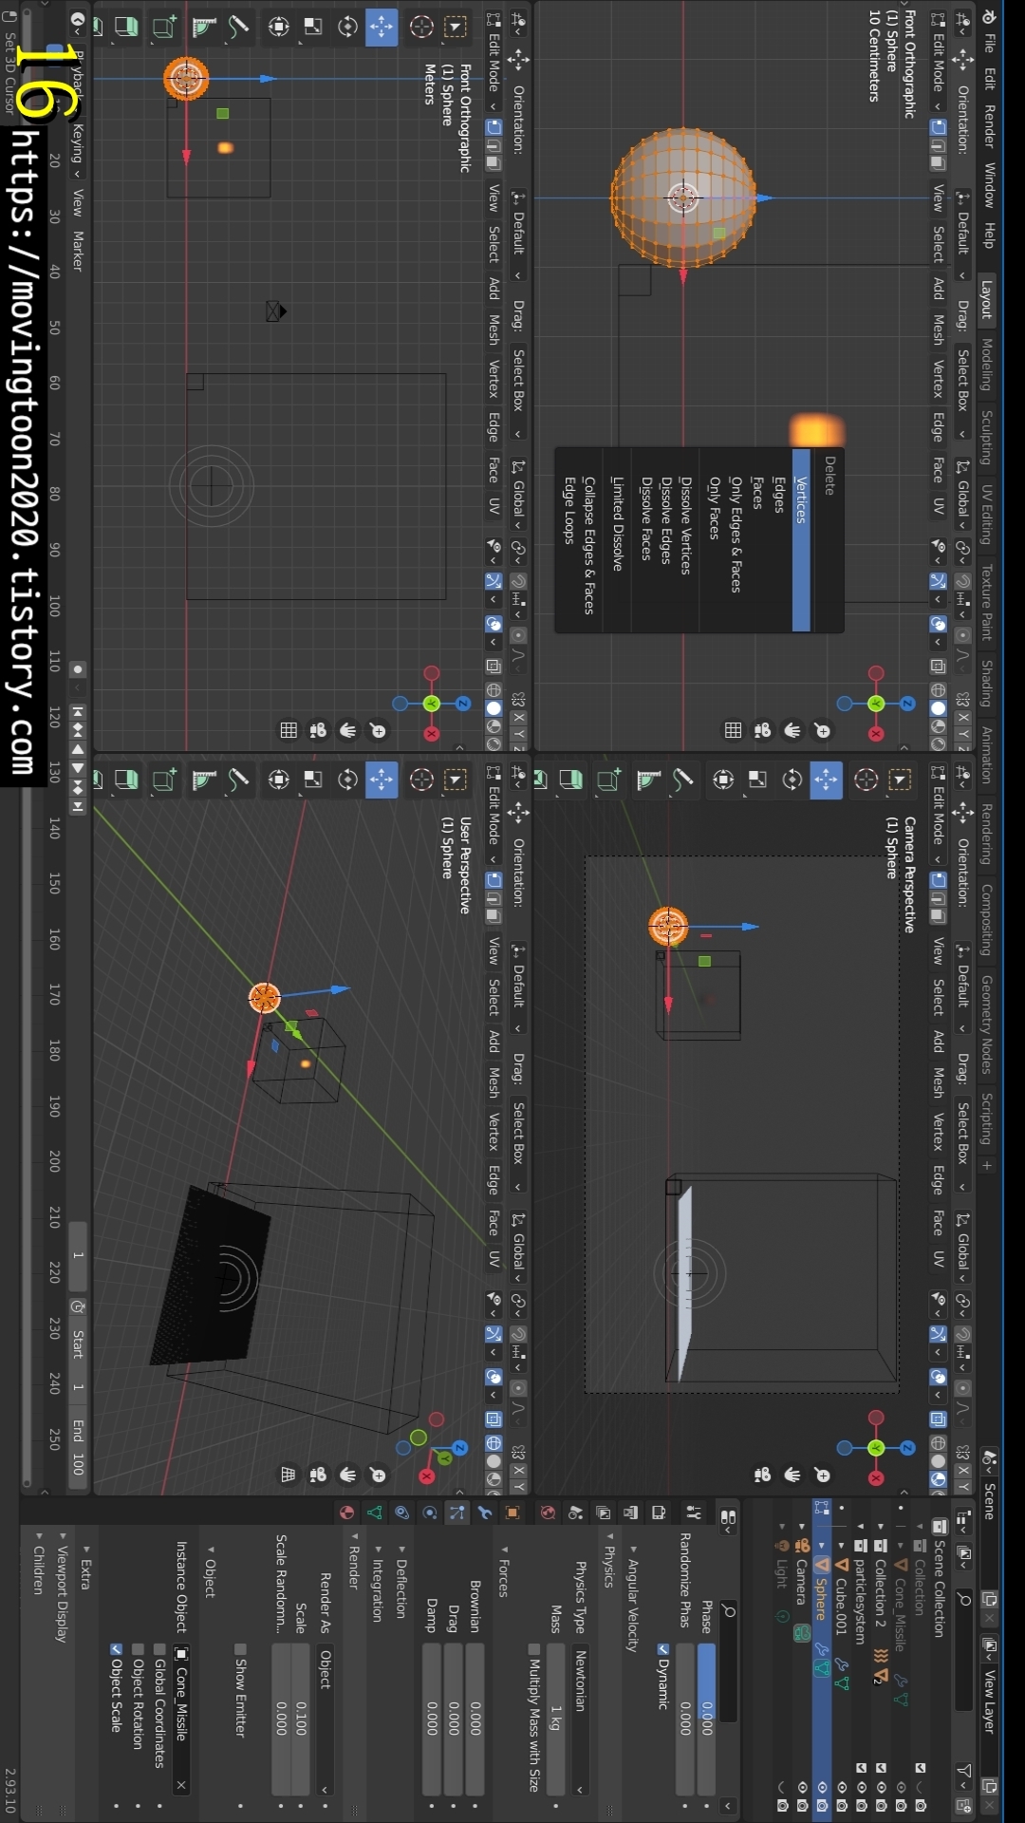This screenshot has width=1025, height=1823.
Task: Open Modifiers wrench properties tab
Action: click(485, 1513)
